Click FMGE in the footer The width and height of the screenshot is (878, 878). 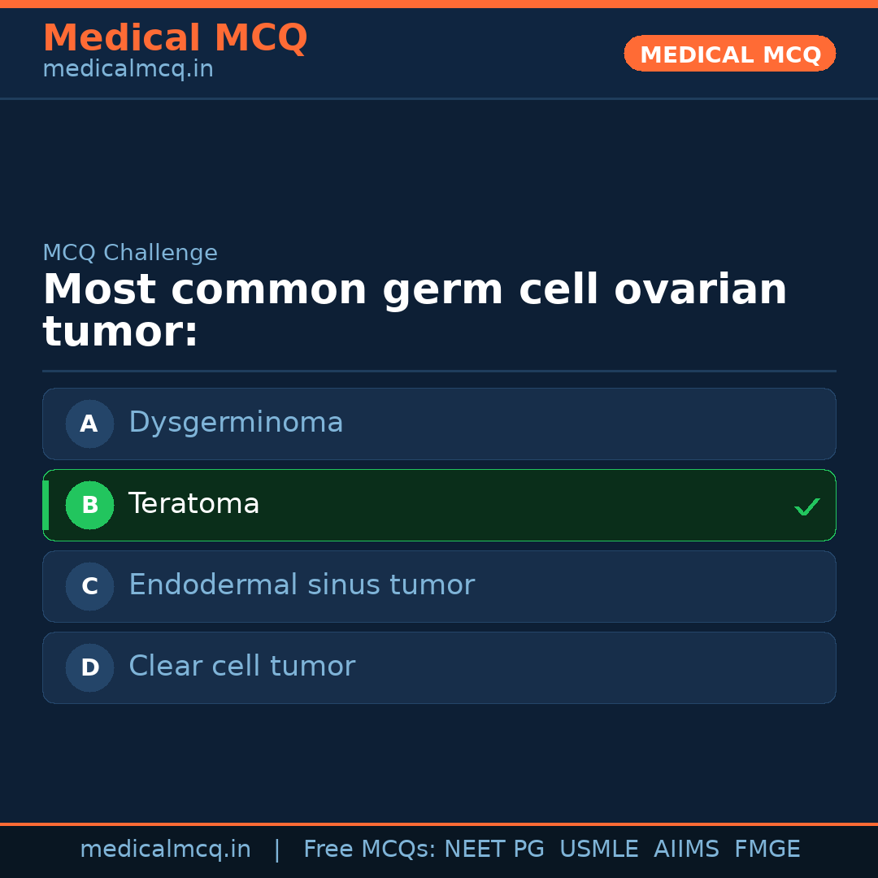coord(767,850)
